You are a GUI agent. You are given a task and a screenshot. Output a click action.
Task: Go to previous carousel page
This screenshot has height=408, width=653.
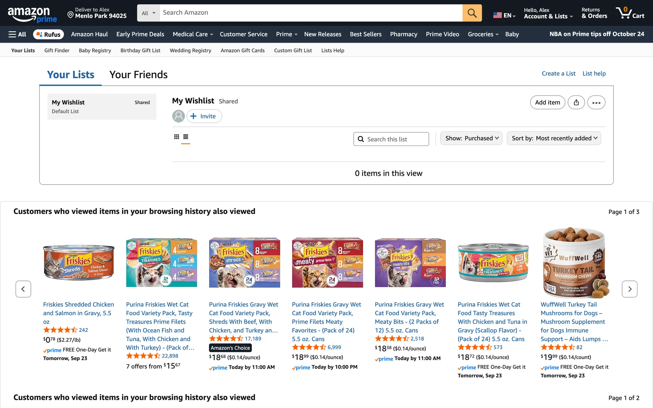tap(23, 289)
